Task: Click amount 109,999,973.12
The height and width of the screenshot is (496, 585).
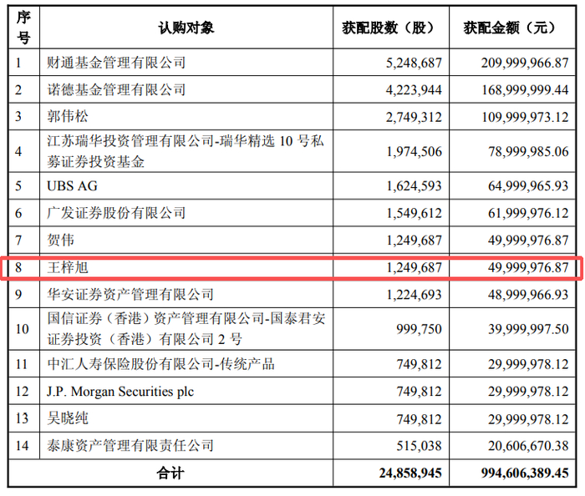Action: point(525,117)
